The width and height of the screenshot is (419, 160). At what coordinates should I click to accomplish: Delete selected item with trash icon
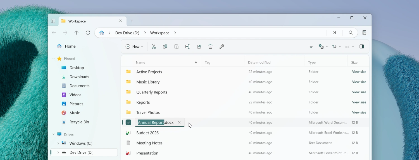tap(210, 46)
